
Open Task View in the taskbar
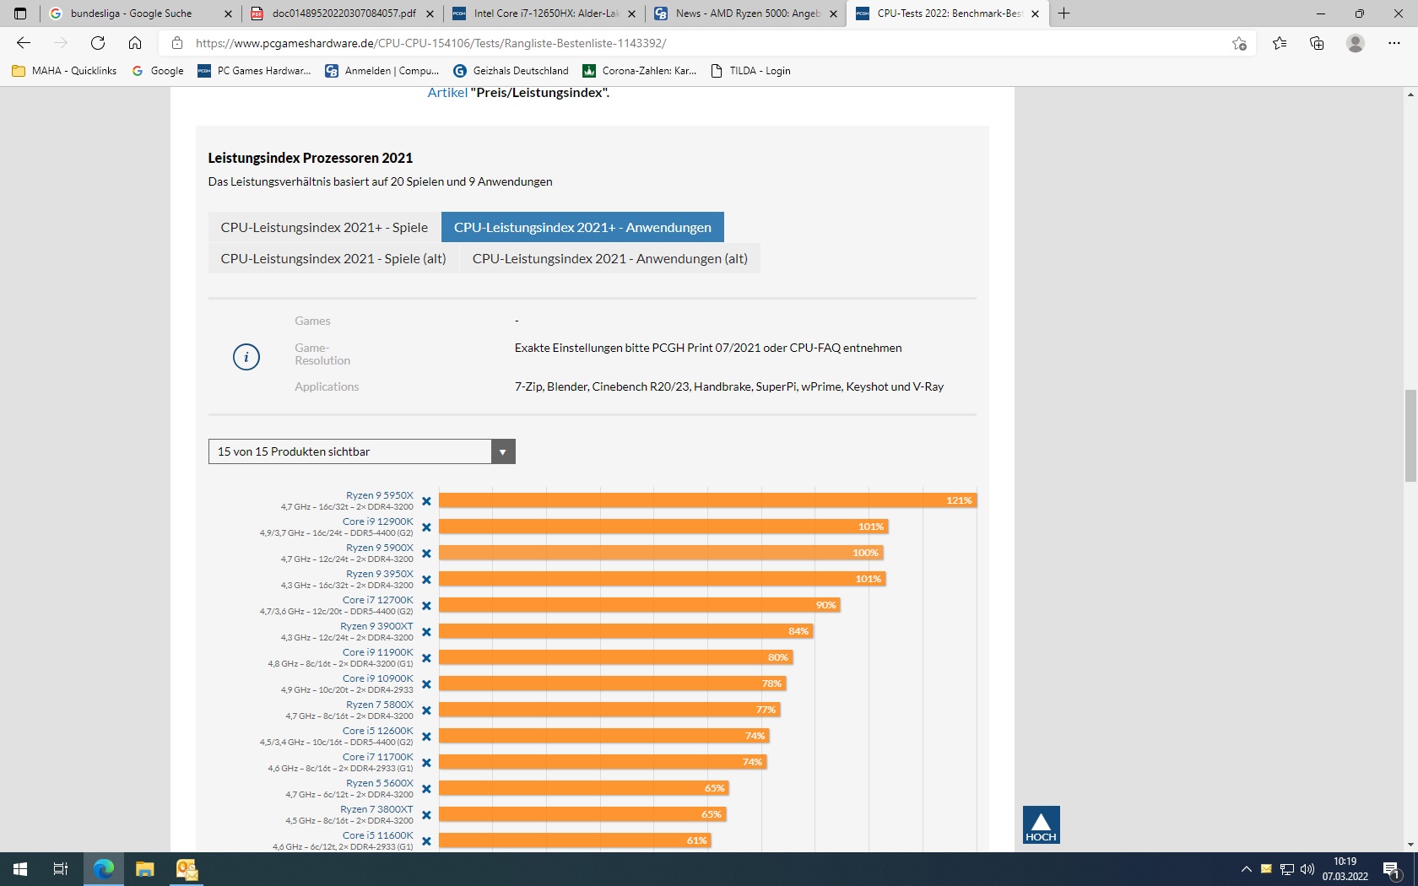click(61, 869)
